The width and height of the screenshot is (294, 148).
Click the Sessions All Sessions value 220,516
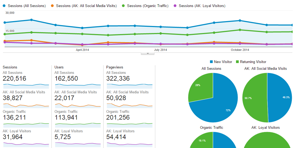[x=14, y=78]
